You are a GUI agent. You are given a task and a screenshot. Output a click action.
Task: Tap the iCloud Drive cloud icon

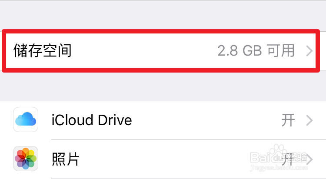26,119
